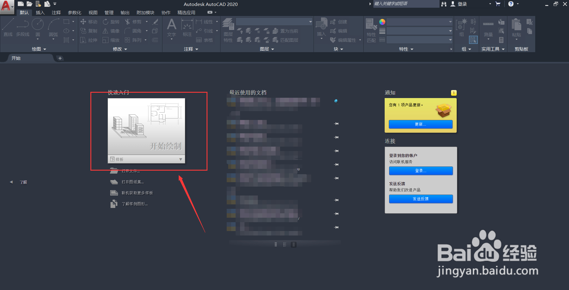
Task: Click the blue 登录... button
Action: click(421, 171)
